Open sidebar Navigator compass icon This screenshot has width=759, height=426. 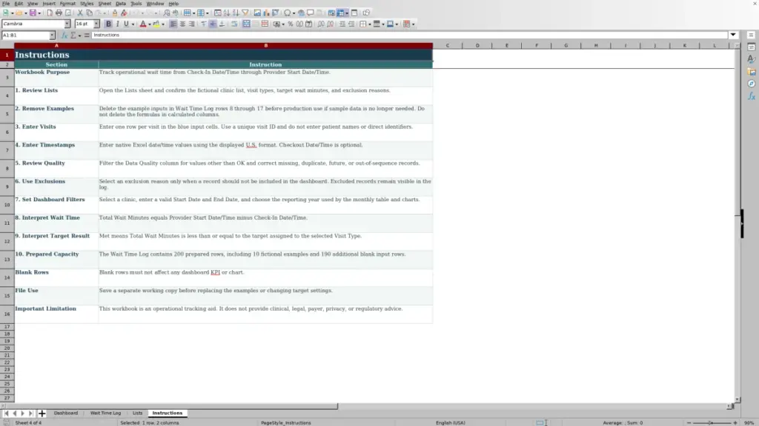click(x=752, y=84)
